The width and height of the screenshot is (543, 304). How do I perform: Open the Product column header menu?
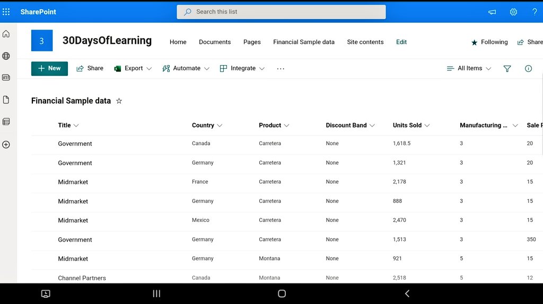tap(274, 125)
